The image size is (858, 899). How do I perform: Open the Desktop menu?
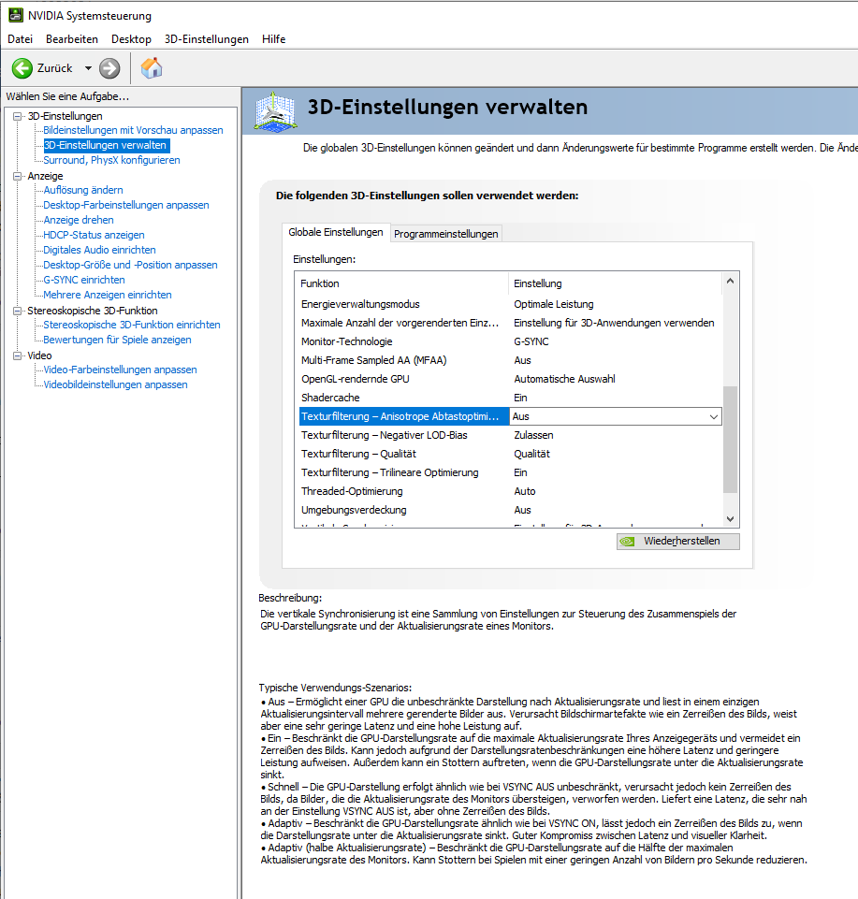[x=131, y=39]
